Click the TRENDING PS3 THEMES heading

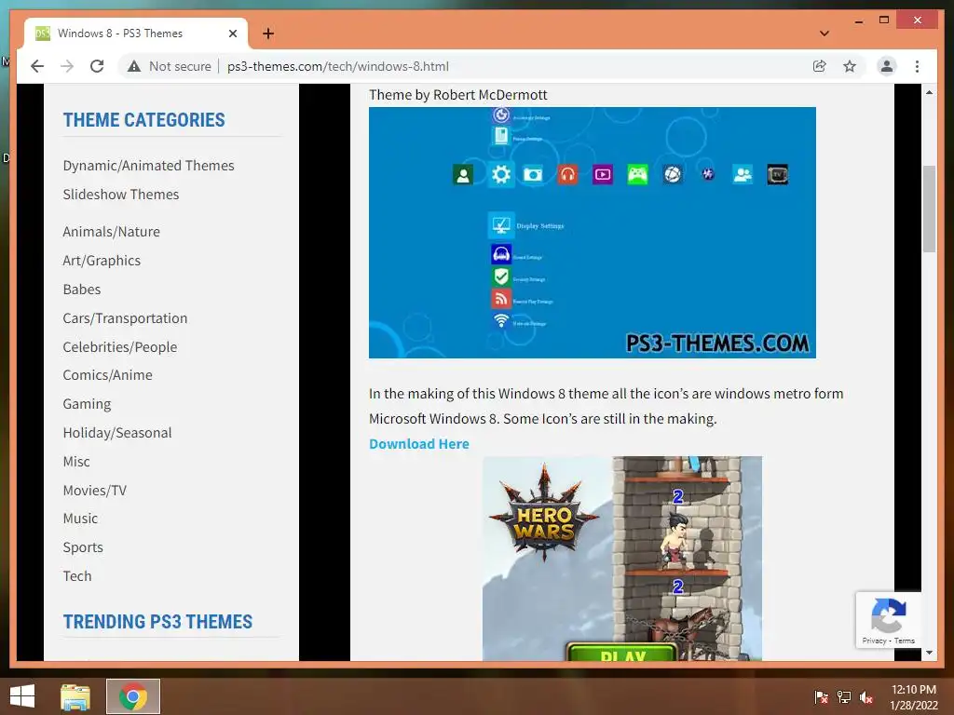coord(157,621)
